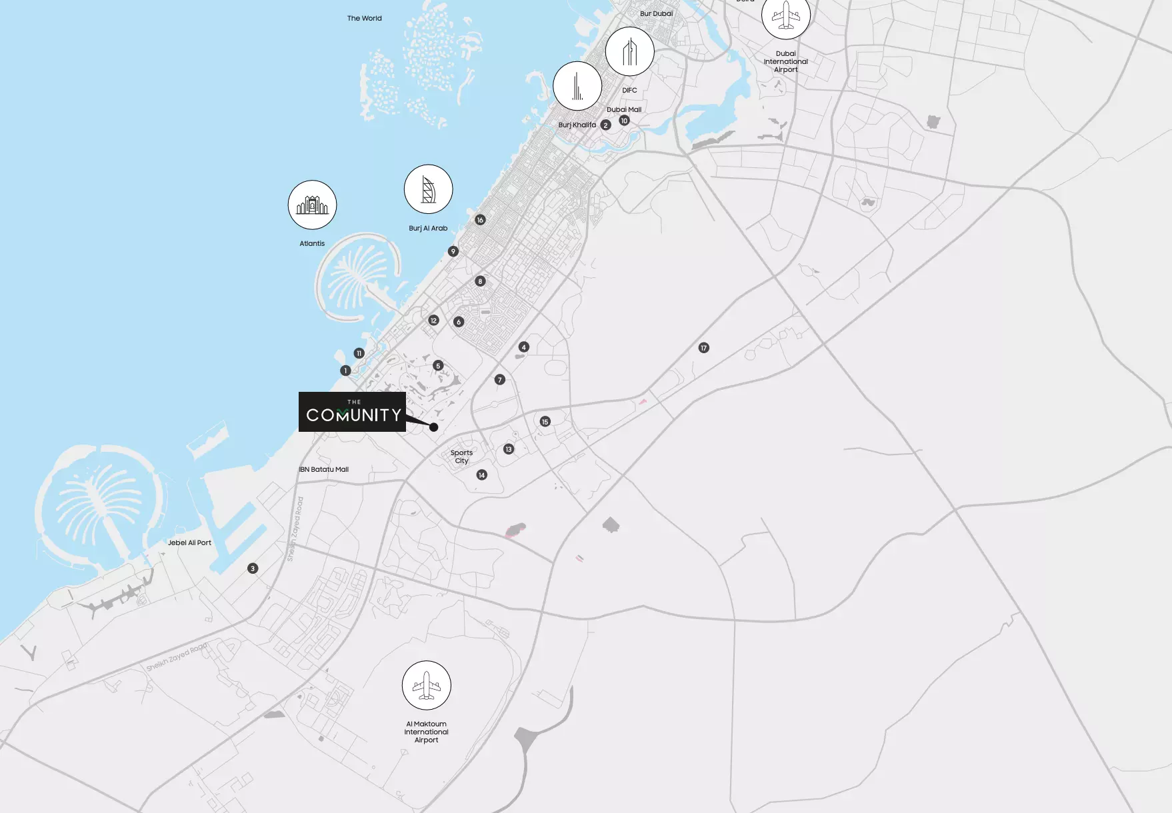Click marker 3 near Jebel Ali Port
This screenshot has height=813, width=1172.
252,568
